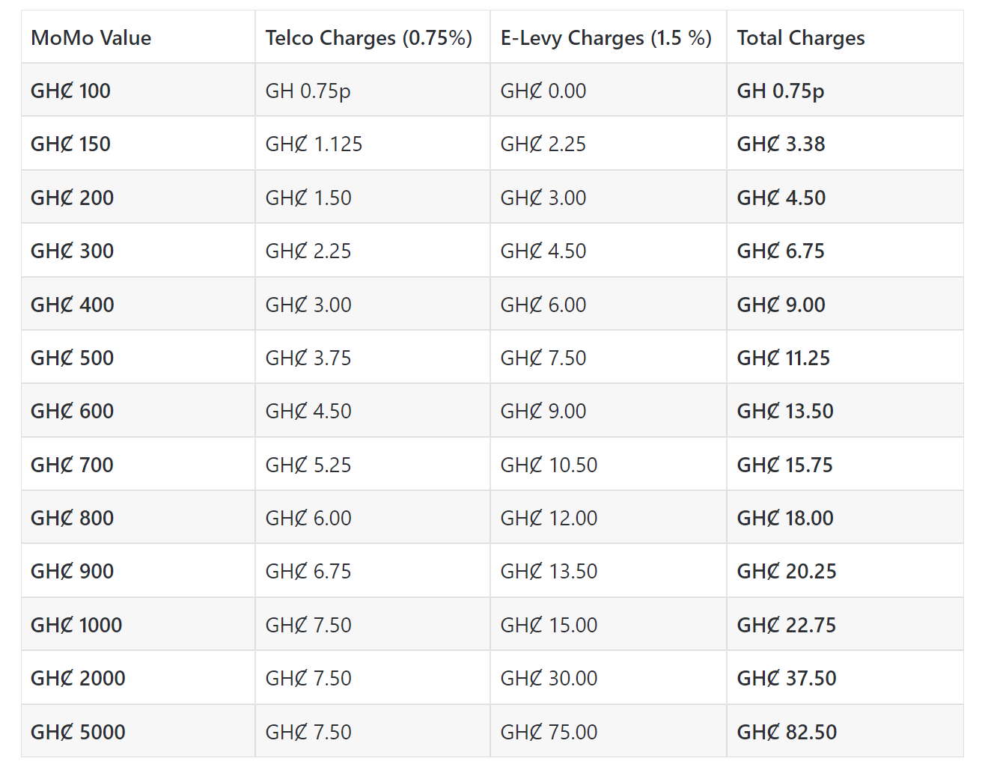
Task: Select the GH₵ 100 MoMo value cell
Action: [70, 91]
